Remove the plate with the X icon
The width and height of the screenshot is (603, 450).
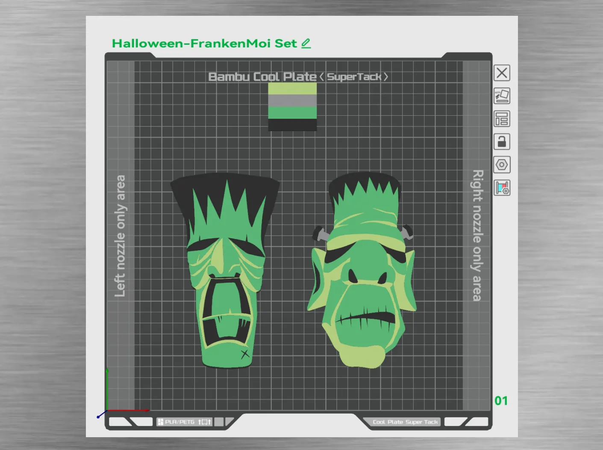pyautogui.click(x=502, y=73)
